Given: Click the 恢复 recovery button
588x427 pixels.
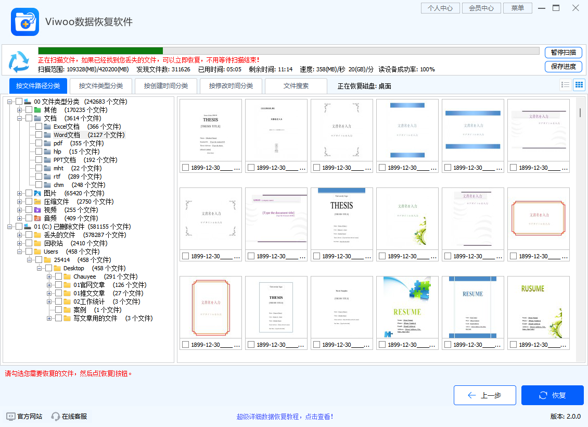Looking at the screenshot, I should pos(552,395).
